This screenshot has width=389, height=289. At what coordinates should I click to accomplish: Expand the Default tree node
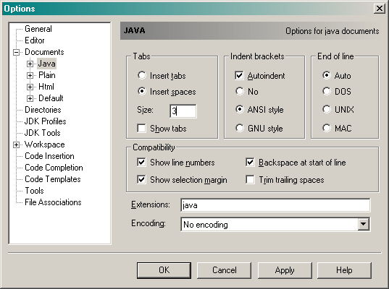coord(30,98)
